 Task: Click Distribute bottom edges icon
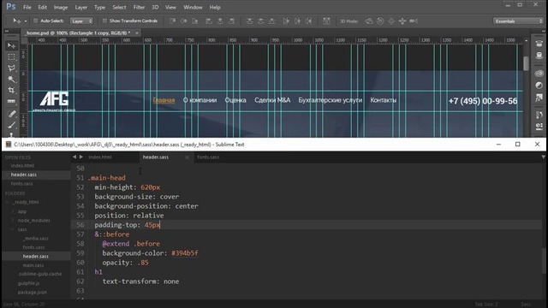(271, 21)
